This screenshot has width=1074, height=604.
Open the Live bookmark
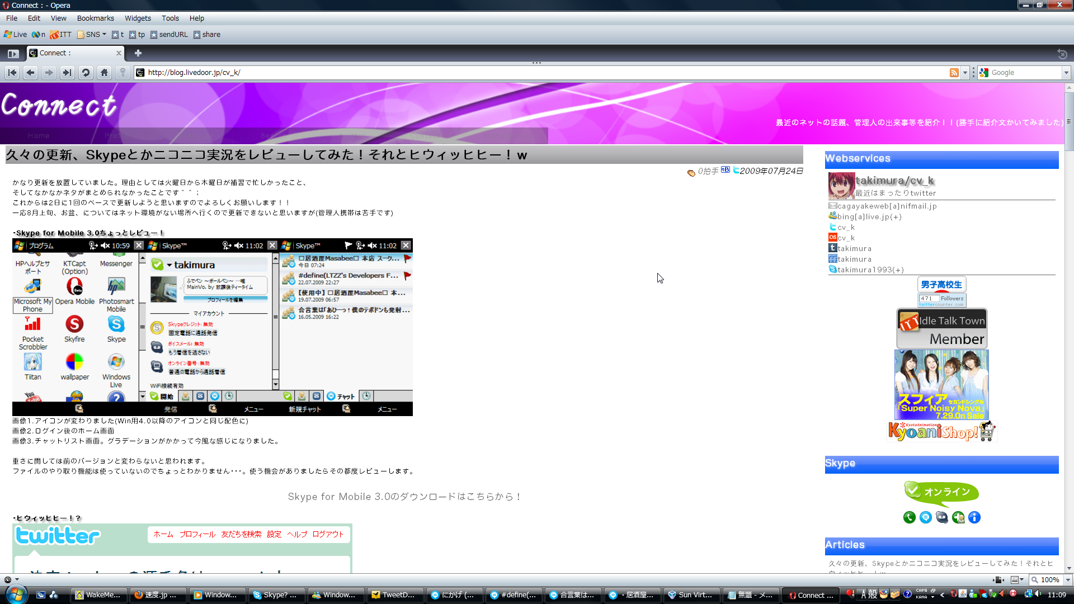click(16, 35)
